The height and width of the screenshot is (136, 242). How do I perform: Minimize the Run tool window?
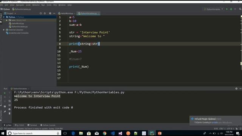click(240, 88)
